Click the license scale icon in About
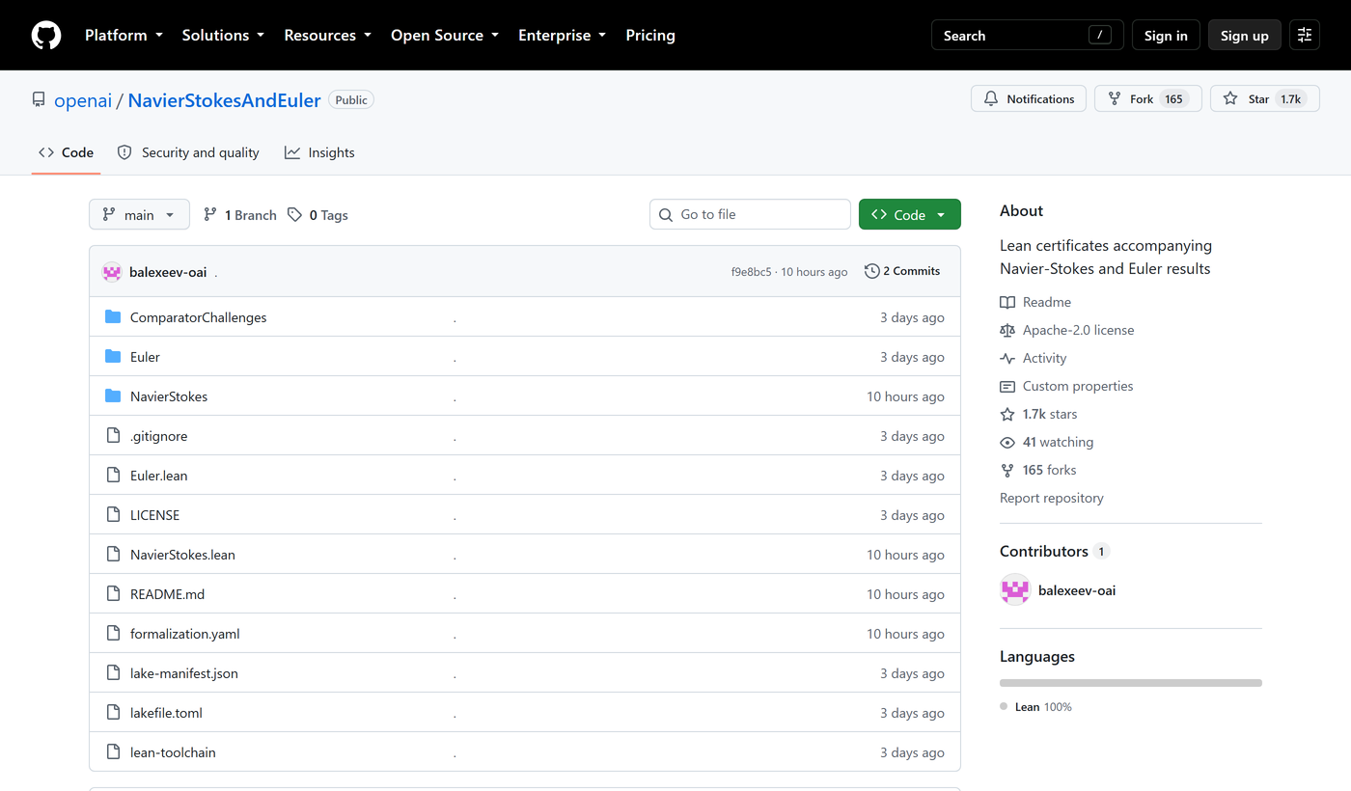Screen dimensions: 1351x791 coord(1007,330)
